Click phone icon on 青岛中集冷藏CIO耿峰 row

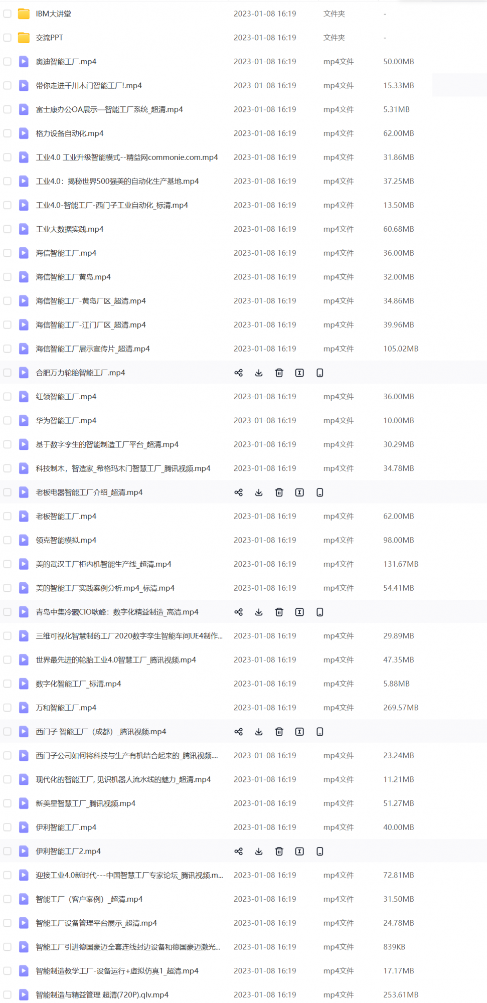pos(319,612)
